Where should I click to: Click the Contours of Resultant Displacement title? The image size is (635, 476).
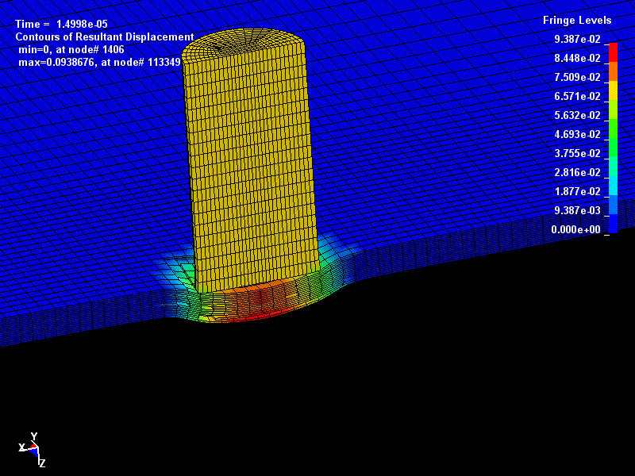point(105,35)
